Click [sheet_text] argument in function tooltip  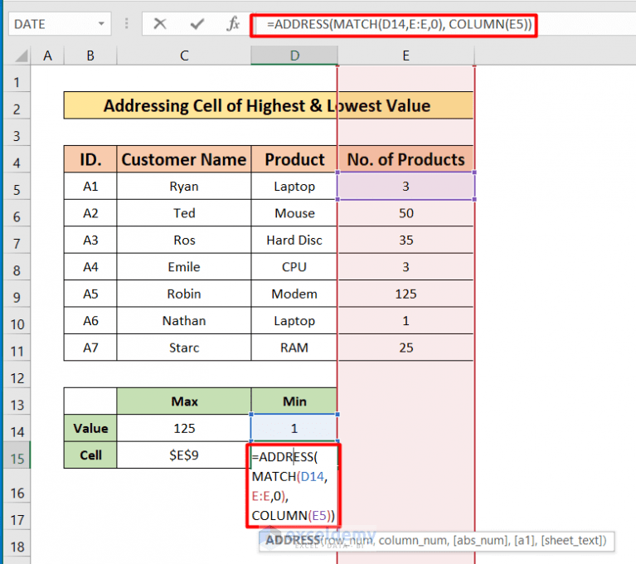pos(573,541)
